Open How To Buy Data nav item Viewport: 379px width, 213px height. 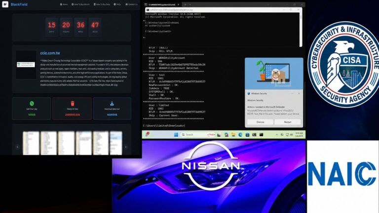(102, 4)
